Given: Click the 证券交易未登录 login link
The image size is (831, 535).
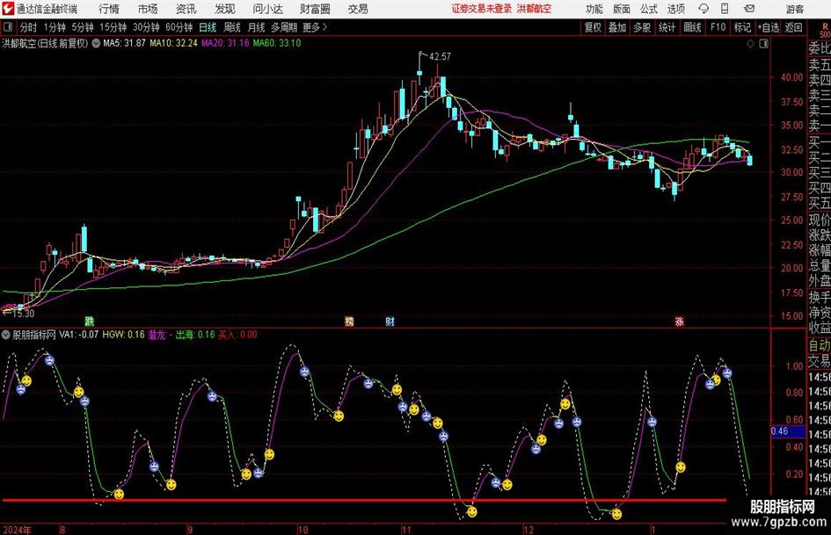Looking at the screenshot, I should coord(482,9).
